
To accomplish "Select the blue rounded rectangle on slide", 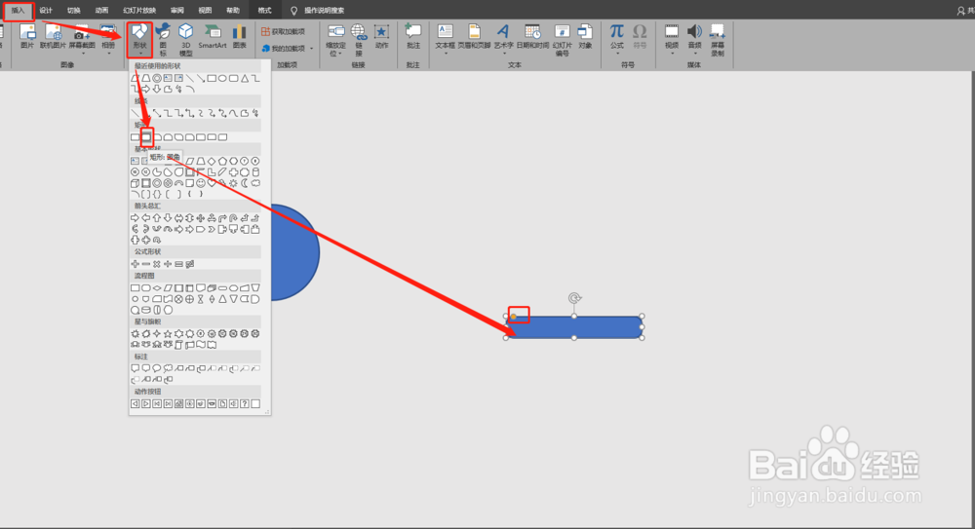I will [574, 327].
